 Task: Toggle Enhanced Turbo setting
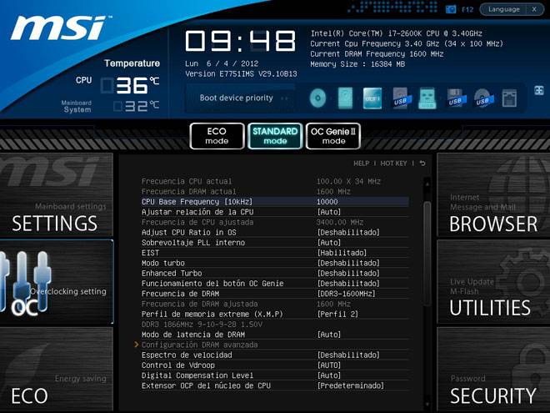275,273
